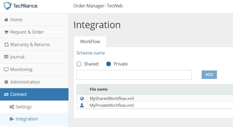
Task: Click the Warranty & Returns lifebuoy icon
Action: click(6, 45)
